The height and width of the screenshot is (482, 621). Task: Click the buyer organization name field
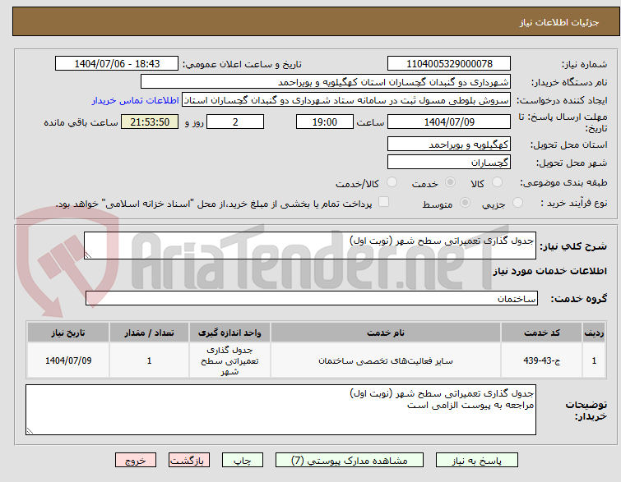[326, 82]
